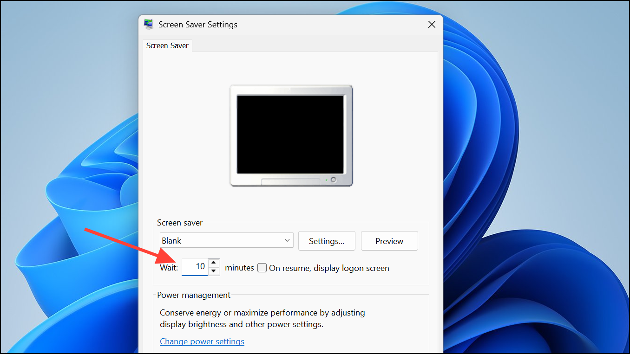Increase wait time with the up arrow
Screen dimensions: 630x354
tap(213, 263)
